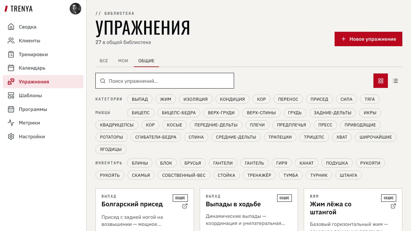
Task: Click the Клиенты people icon
Action: pyautogui.click(x=11, y=41)
